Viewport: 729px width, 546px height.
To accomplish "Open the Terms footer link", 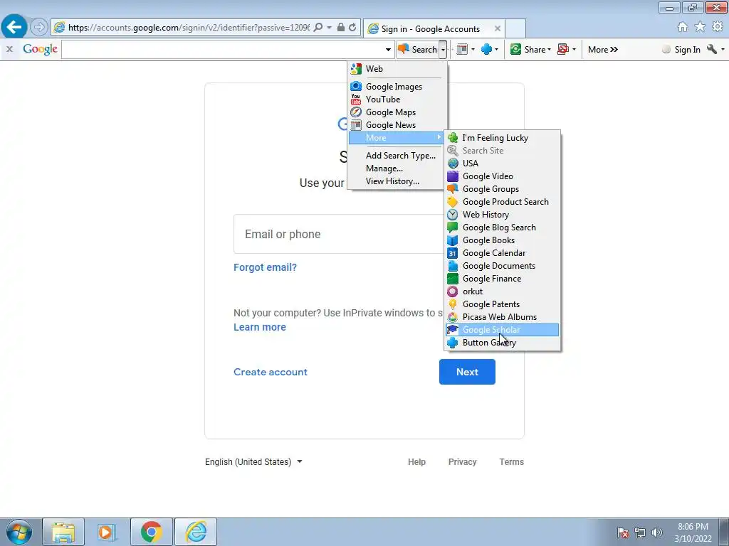I will click(x=511, y=462).
